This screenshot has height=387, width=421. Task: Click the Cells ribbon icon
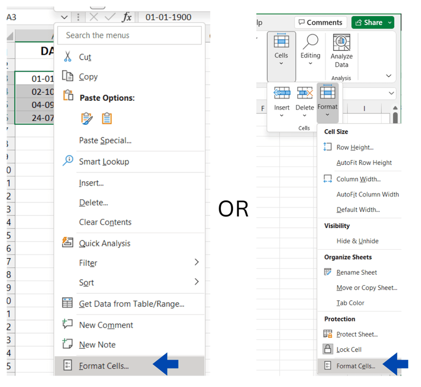pyautogui.click(x=281, y=41)
